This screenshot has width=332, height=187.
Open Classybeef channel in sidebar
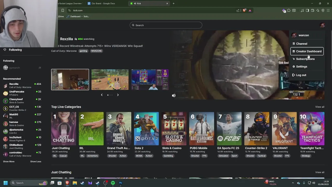[22, 101]
